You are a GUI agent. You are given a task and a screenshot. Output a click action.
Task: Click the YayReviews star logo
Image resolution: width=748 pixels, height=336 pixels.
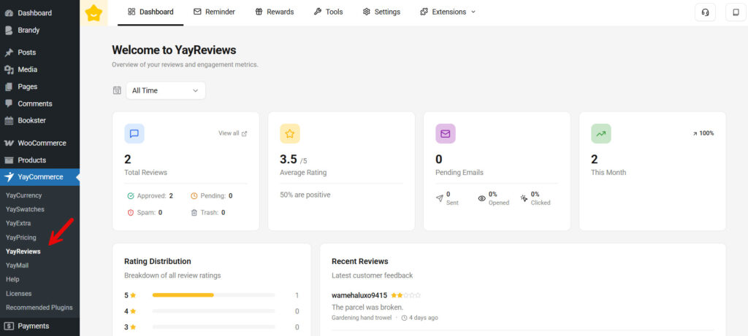93,13
